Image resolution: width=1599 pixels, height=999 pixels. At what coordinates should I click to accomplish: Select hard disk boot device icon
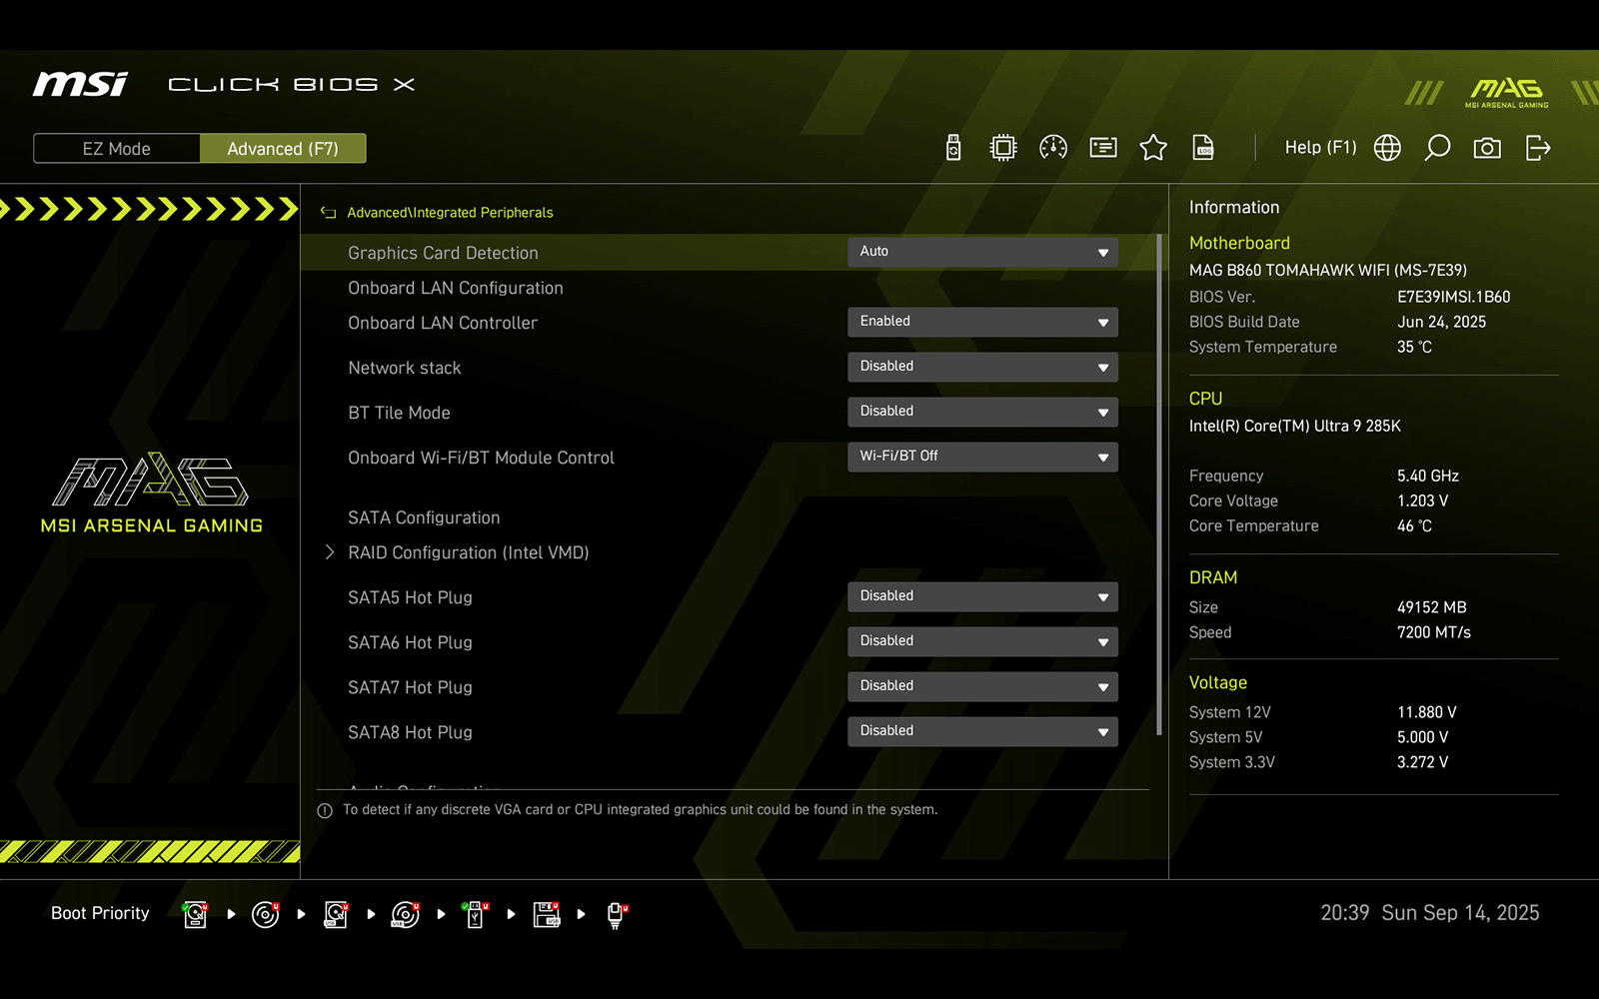196,914
